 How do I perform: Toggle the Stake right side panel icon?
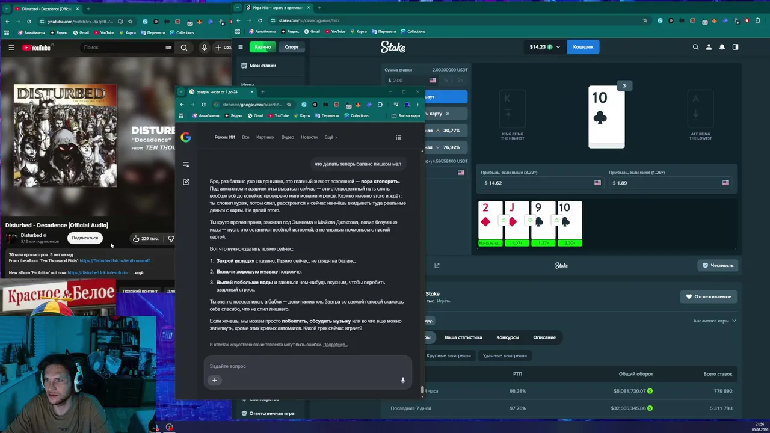click(x=735, y=47)
